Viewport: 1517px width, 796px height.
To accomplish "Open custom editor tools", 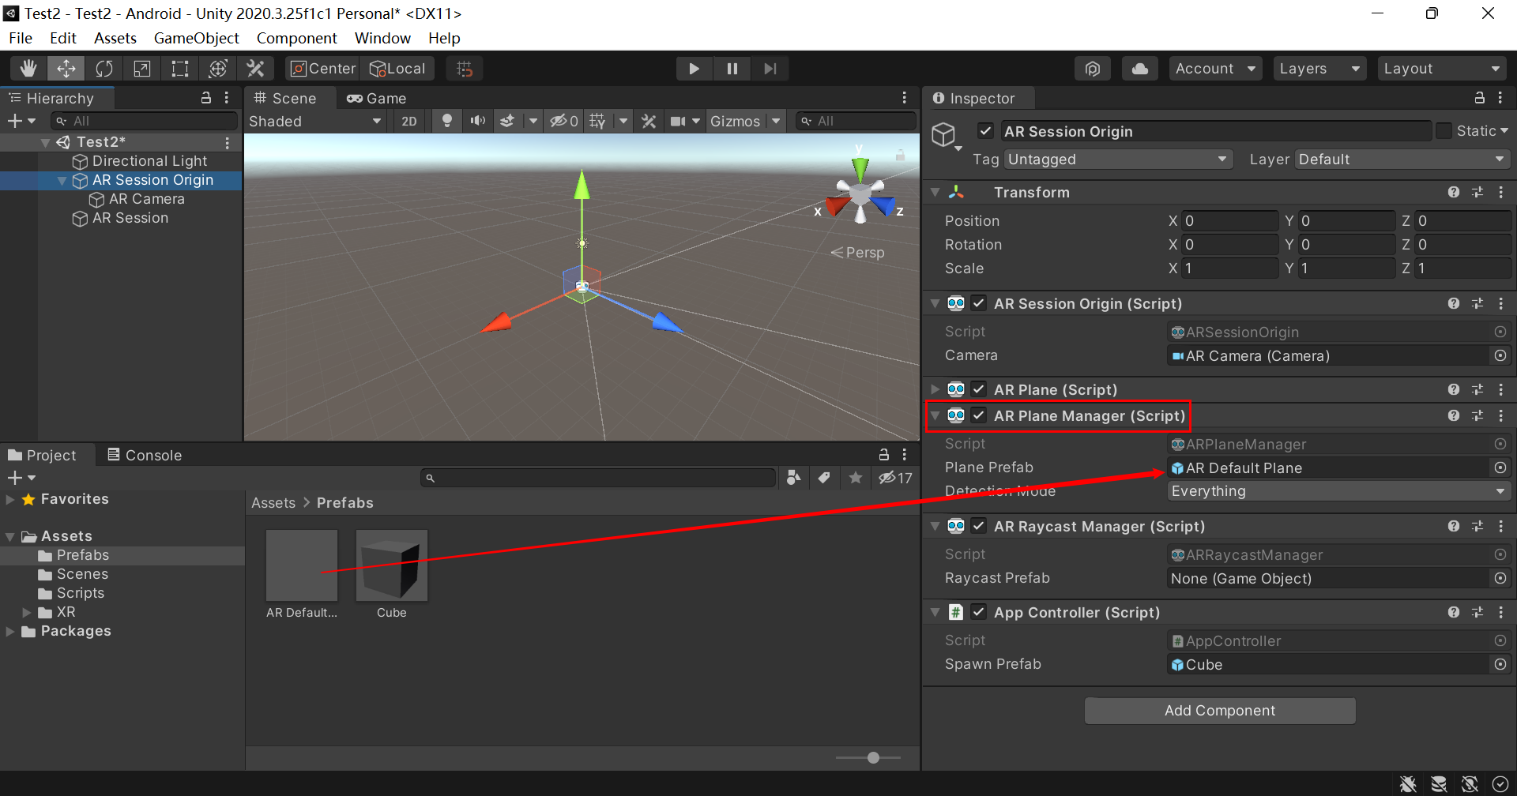I will 256,69.
